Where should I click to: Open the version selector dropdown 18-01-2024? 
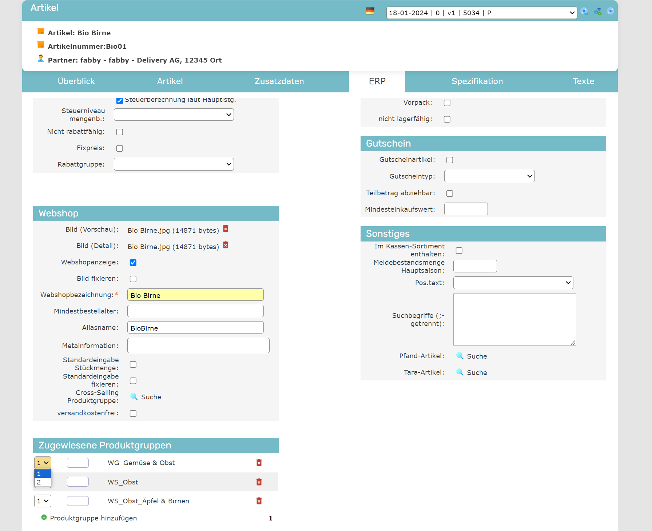coord(481,13)
